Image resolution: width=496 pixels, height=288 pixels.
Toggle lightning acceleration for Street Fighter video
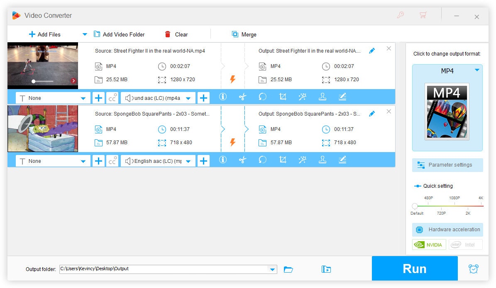[x=233, y=79]
